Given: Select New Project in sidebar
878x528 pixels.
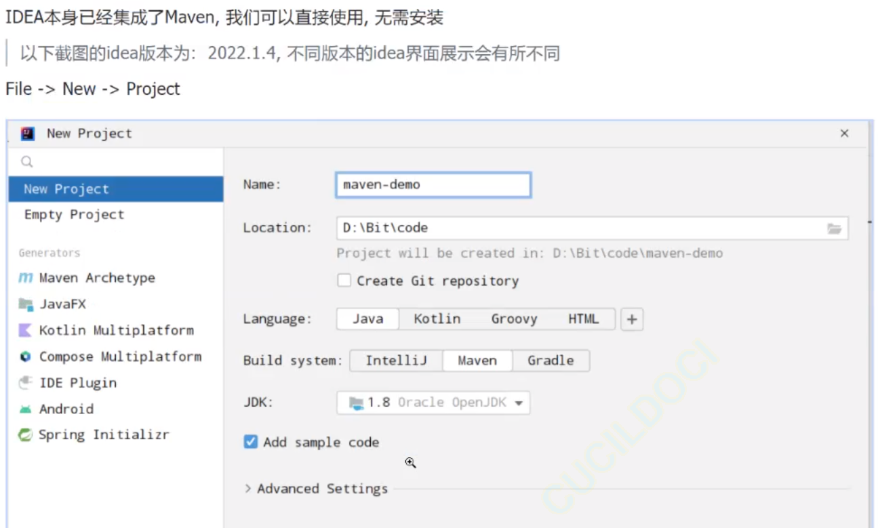Looking at the screenshot, I should tap(116, 189).
